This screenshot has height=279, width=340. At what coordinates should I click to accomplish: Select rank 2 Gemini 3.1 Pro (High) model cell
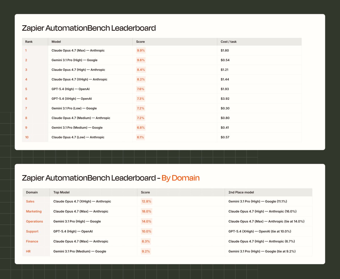click(90, 60)
